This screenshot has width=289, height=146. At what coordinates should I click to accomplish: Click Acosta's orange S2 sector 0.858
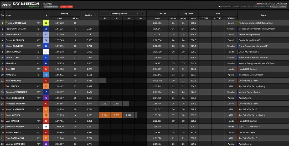tap(117, 115)
